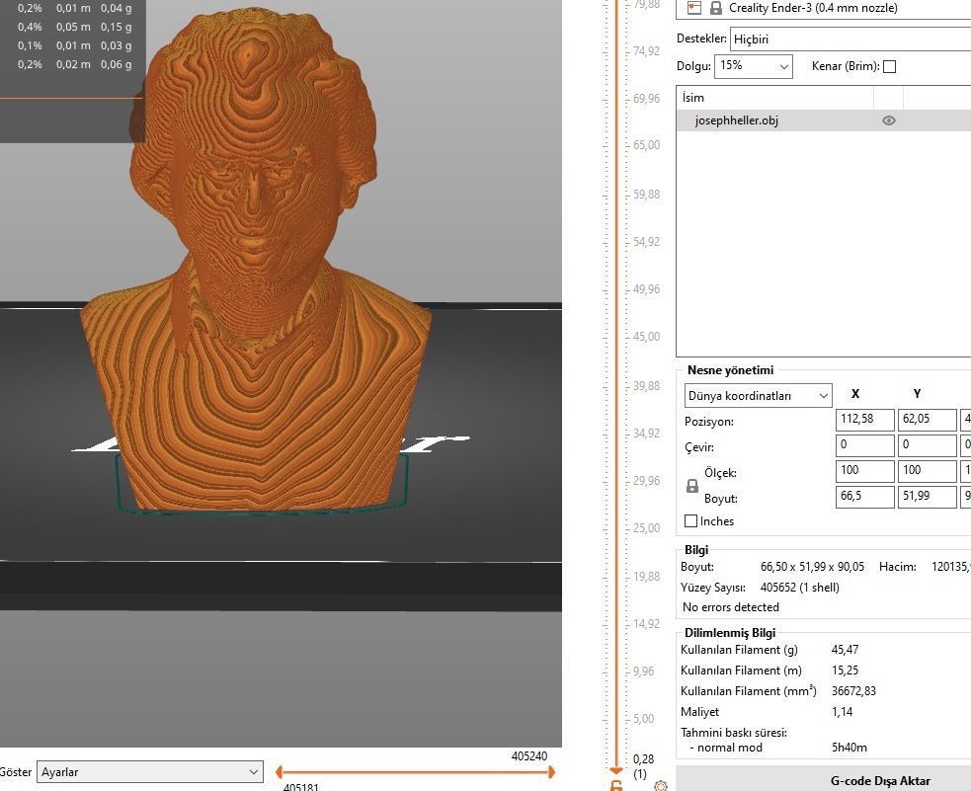Click the Boyut X field showing 66,5
The width and height of the screenshot is (971, 791).
(x=864, y=497)
